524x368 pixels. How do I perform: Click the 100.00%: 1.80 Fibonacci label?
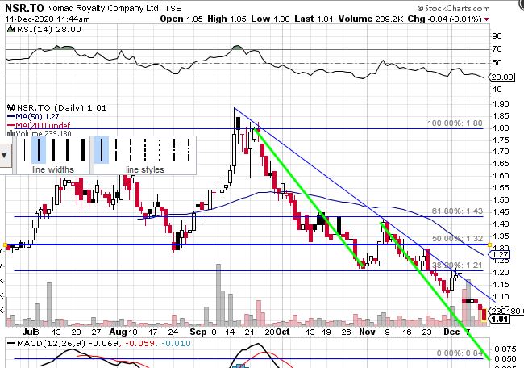[455, 123]
